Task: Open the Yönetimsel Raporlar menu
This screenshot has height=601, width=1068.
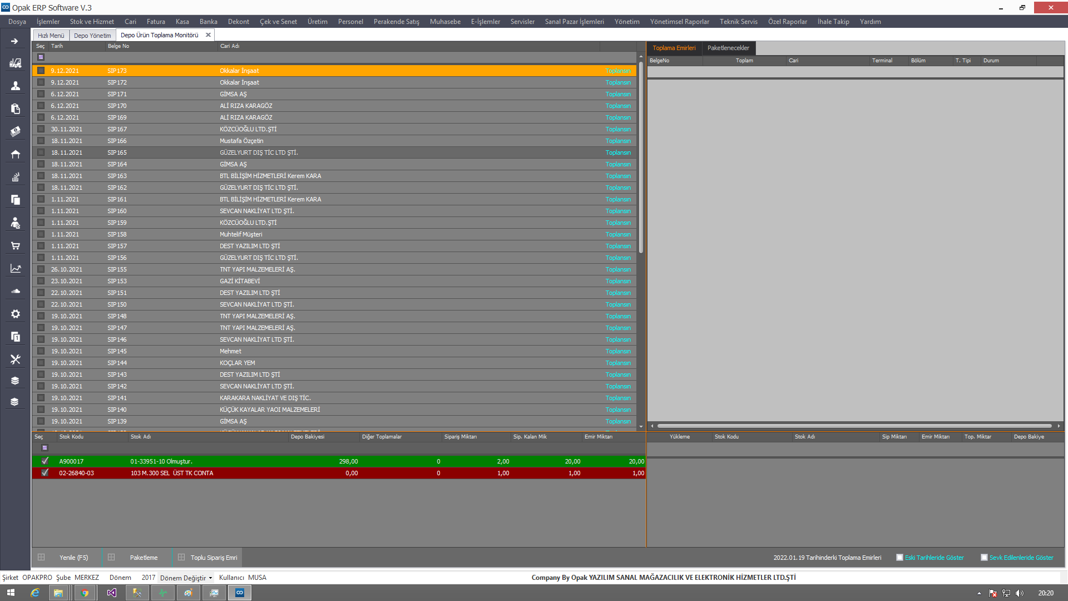Action: pos(680,22)
